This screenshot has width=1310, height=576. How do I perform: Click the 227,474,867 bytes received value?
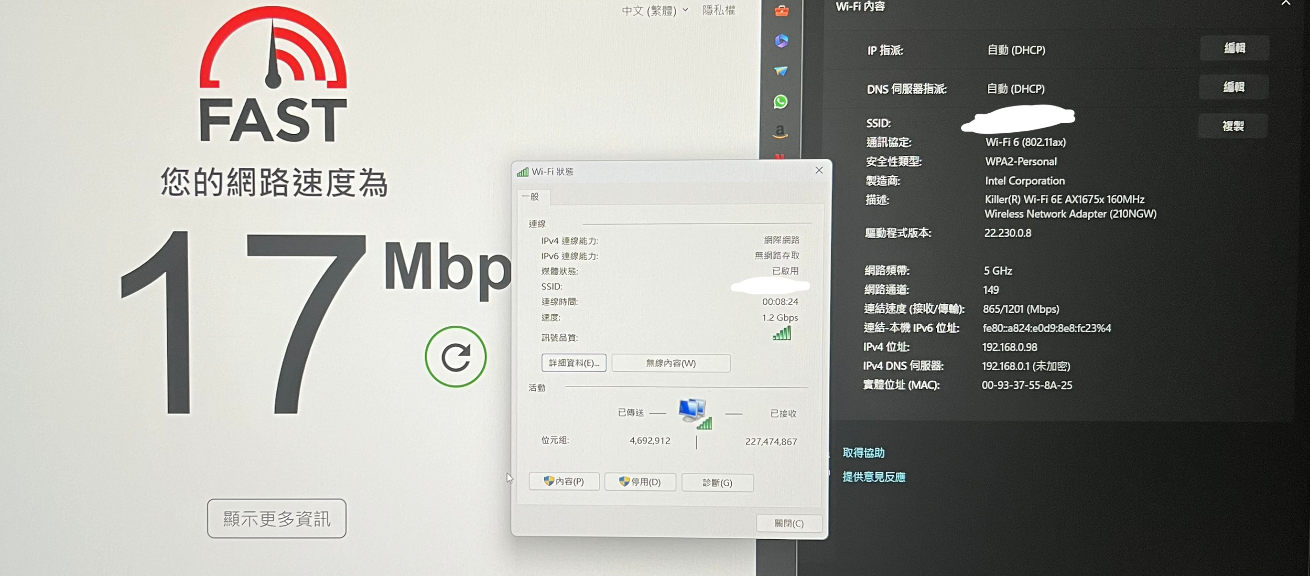click(771, 442)
